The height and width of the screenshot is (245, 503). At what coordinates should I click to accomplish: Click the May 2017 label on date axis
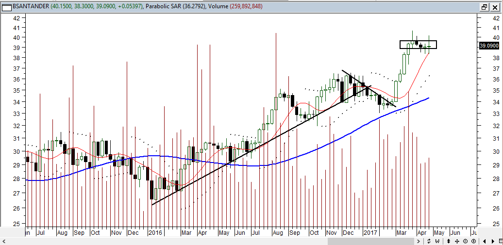(439, 232)
